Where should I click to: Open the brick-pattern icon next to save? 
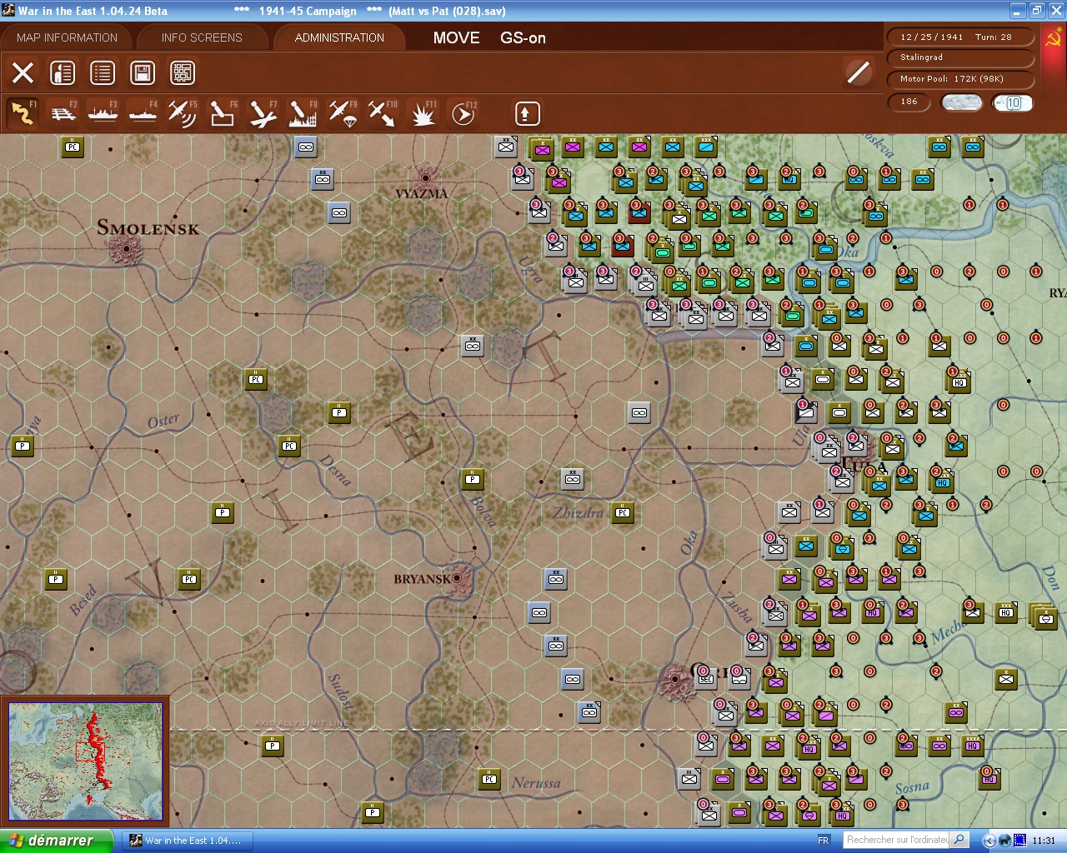[183, 72]
